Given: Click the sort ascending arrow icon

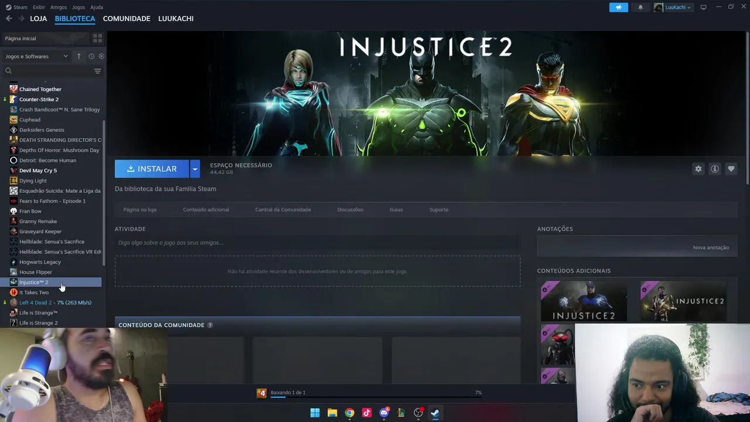Looking at the screenshot, I should point(79,56).
